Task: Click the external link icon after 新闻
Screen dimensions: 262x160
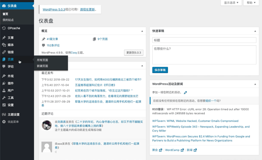Action: coord(195,150)
